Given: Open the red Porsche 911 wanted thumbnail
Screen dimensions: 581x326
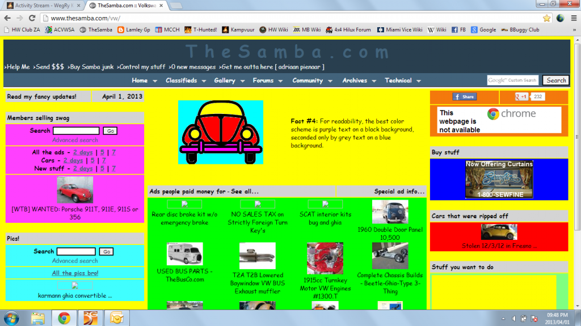Looking at the screenshot, I should pos(75,190).
